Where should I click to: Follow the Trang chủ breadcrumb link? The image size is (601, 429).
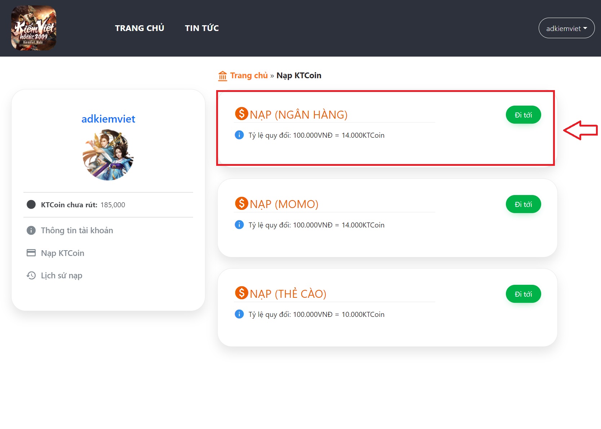[x=249, y=76]
